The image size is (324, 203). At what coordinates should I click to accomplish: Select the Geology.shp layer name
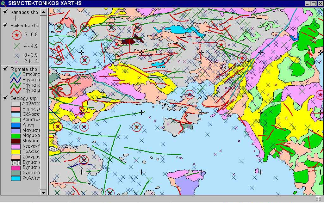23,98
